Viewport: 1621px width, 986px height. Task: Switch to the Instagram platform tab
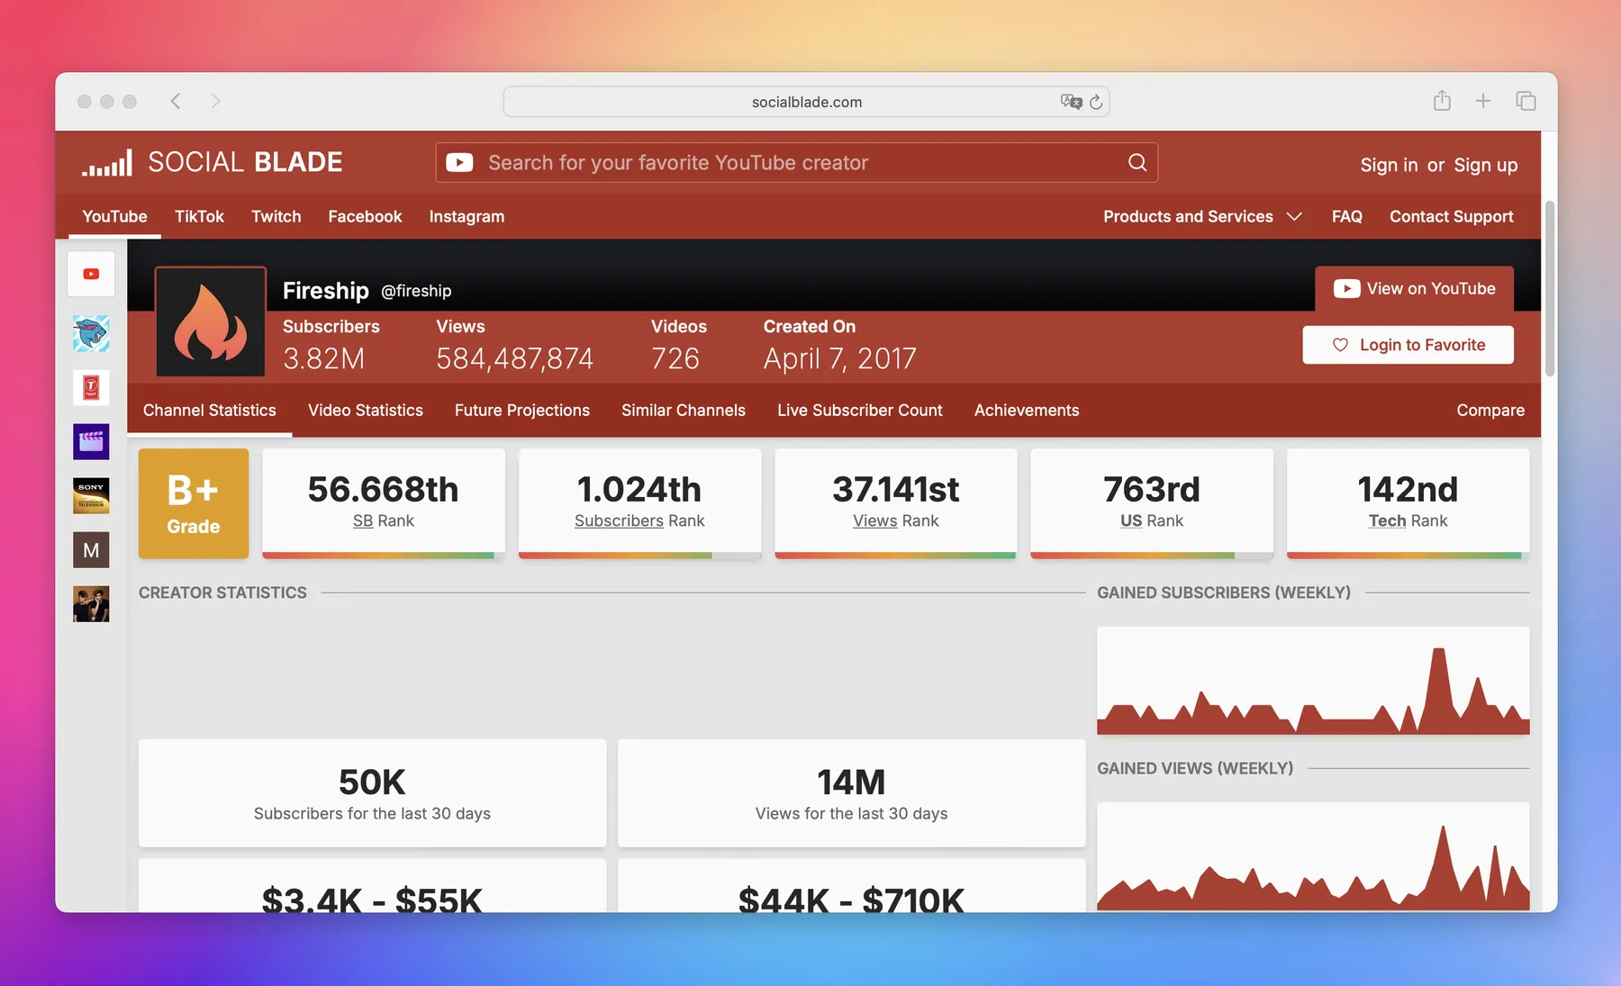466,217
